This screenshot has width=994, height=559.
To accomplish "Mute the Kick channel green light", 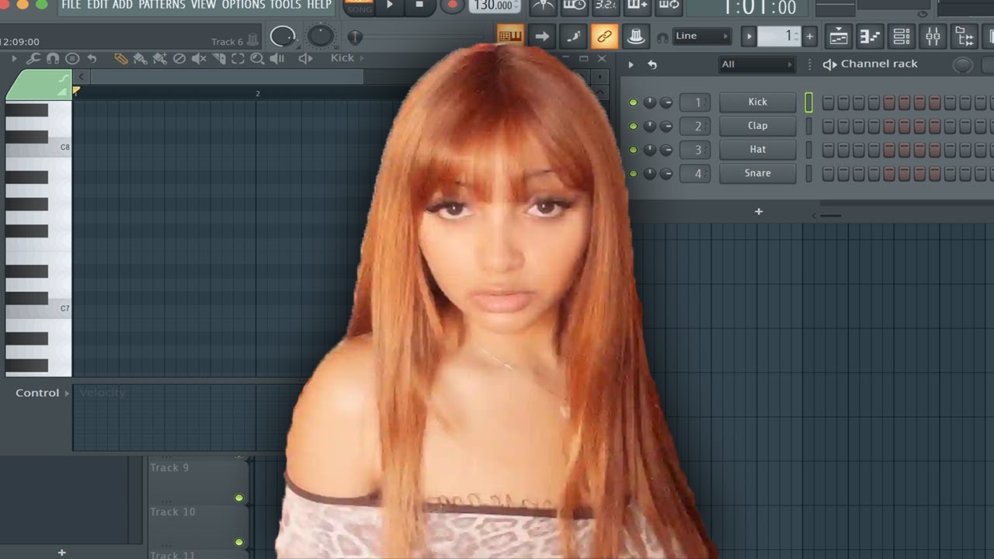I will (x=633, y=102).
